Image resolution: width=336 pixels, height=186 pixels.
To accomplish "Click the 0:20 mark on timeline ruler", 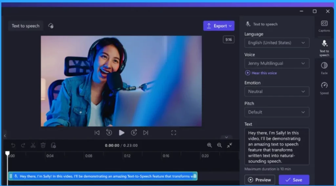I will (x=205, y=156).
